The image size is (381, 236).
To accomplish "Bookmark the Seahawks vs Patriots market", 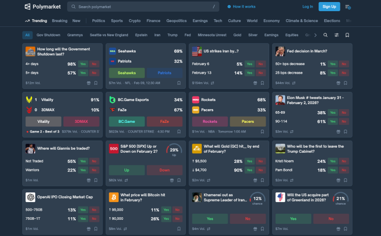I will (179, 83).
